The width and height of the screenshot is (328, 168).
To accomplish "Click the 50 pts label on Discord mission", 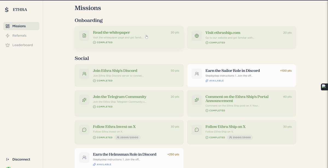I will (175, 71).
